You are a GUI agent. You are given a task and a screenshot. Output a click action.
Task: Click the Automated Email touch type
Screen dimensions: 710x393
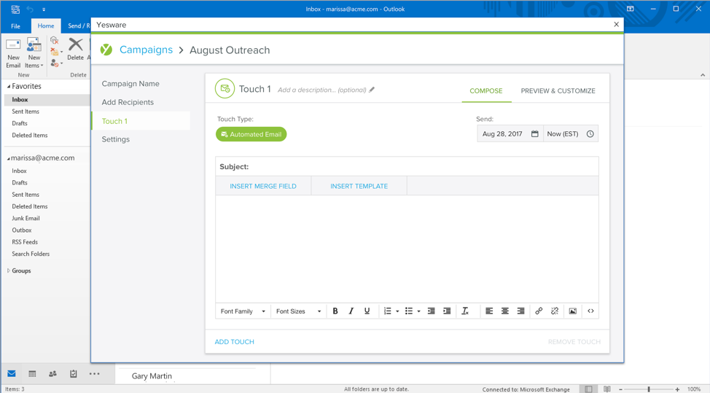pyautogui.click(x=251, y=134)
